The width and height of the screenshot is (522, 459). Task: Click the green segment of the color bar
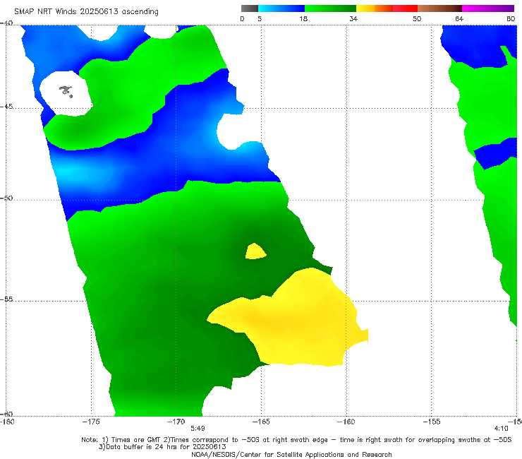[x=330, y=8]
